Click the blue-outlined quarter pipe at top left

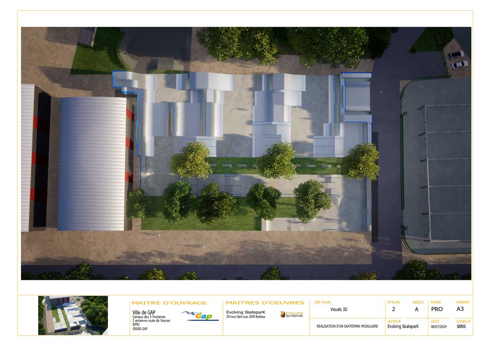tap(126, 81)
